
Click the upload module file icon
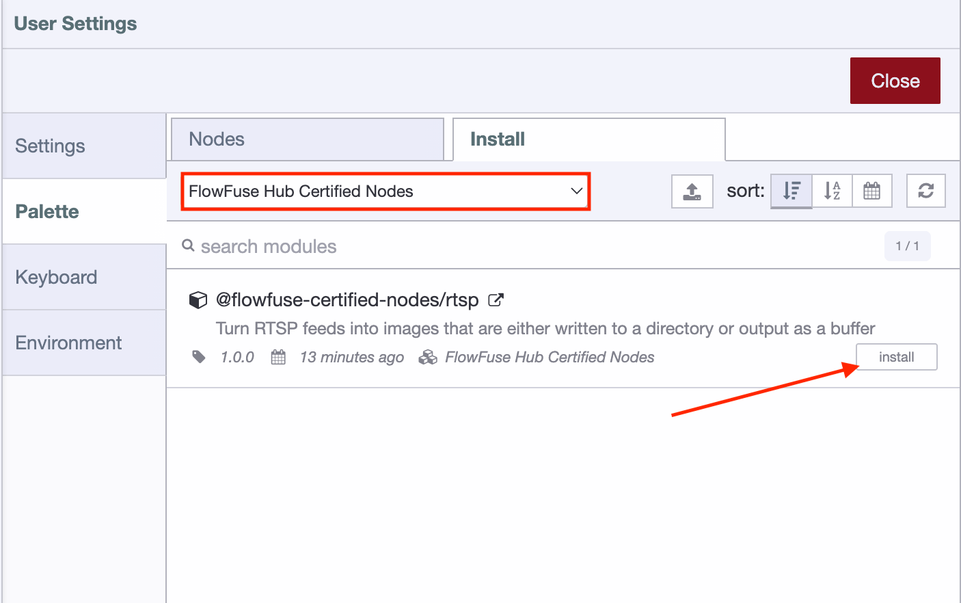tap(692, 191)
